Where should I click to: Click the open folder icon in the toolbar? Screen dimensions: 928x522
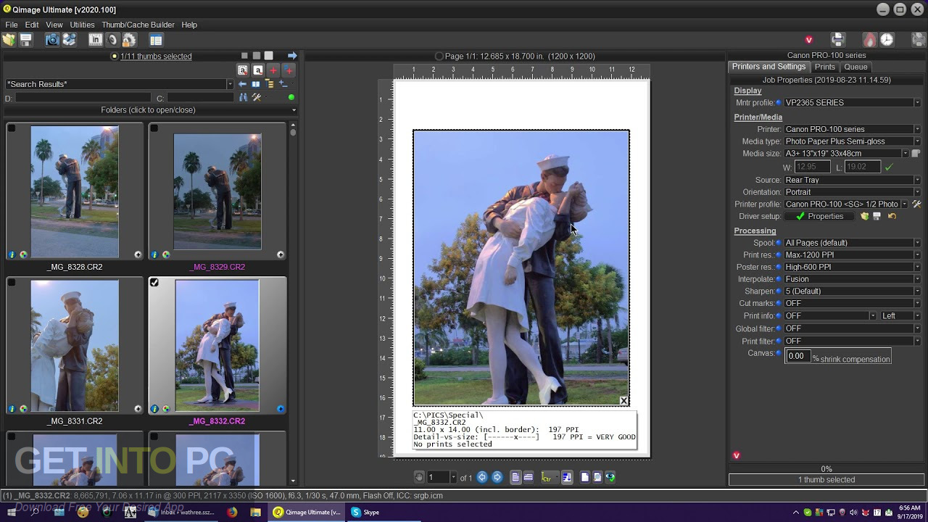click(9, 40)
